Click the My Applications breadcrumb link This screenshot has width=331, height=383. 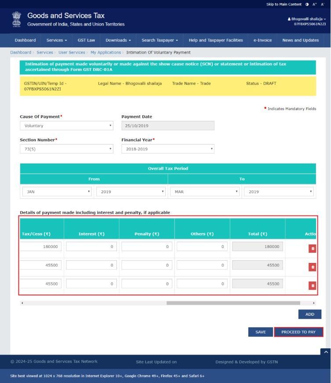click(105, 52)
